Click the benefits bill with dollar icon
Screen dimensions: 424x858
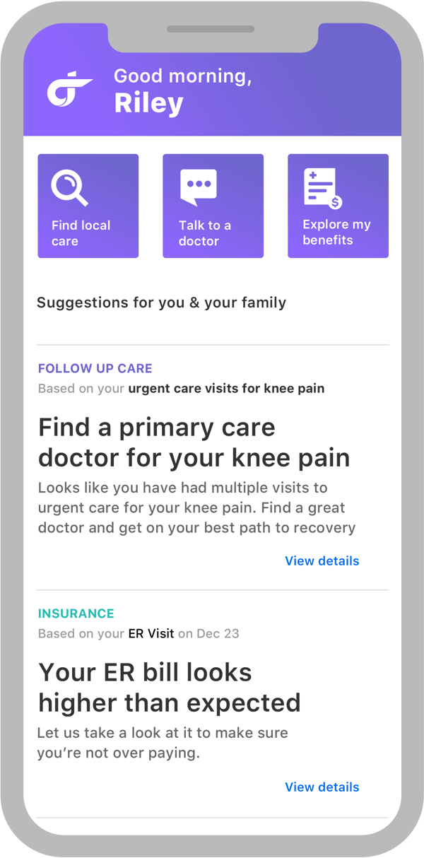point(322,188)
